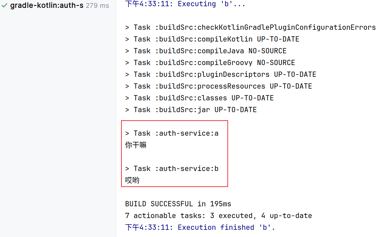Click the buildSrc:jar UP-TO-DATE line
Viewport: 392px width, 237px height.
pos(191,110)
